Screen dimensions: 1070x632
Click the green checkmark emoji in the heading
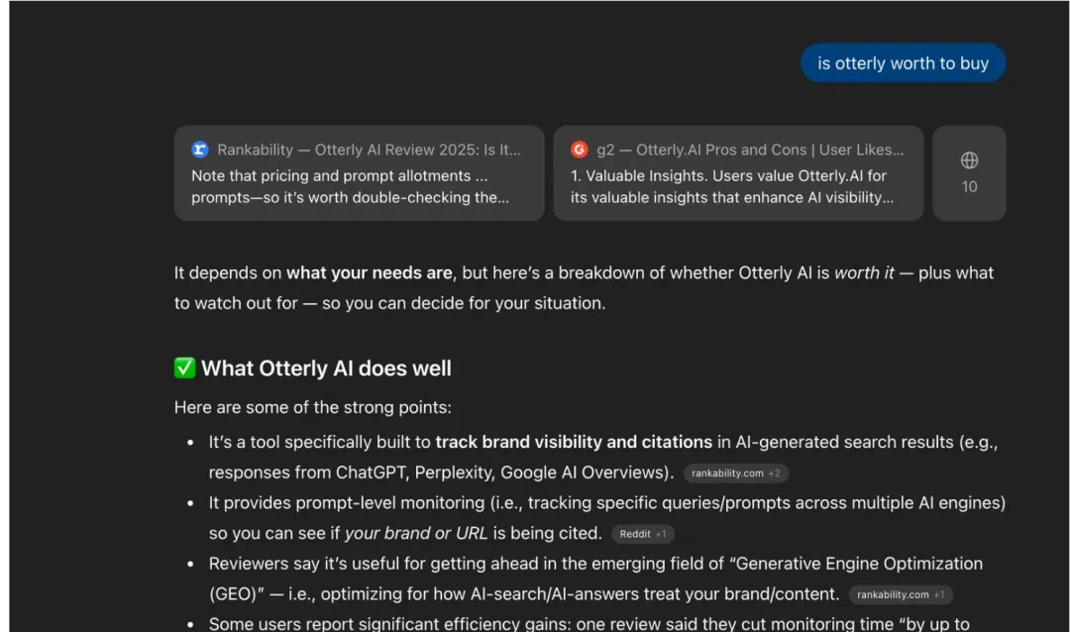(185, 369)
